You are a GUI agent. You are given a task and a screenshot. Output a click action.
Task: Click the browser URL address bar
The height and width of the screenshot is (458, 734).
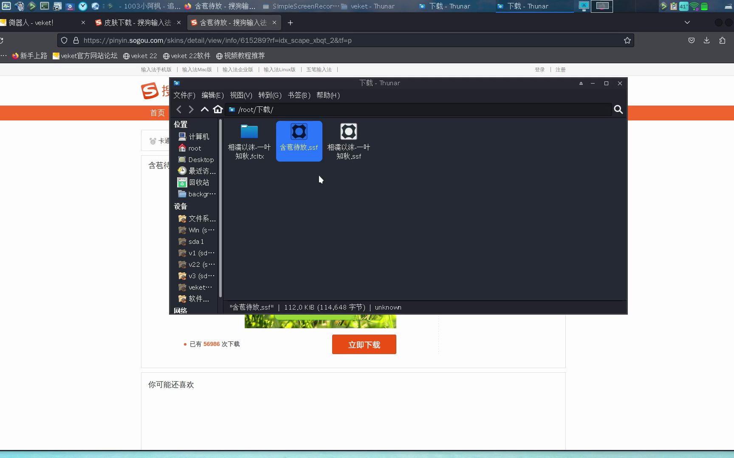(x=345, y=40)
